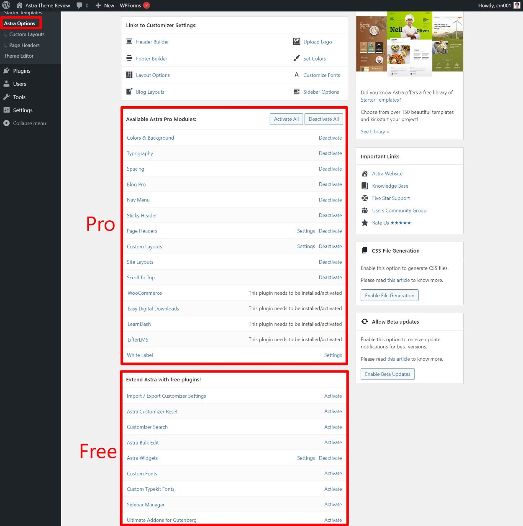
Task: Click the CSS File Generation icon
Action: [x=364, y=250]
